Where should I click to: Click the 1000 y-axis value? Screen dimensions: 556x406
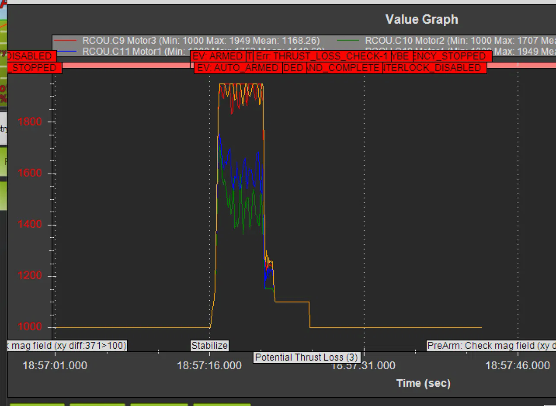pyautogui.click(x=30, y=327)
